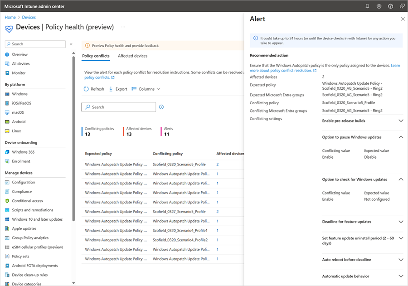This screenshot has height=286, width=408.
Task: Collapse Option to pause Windows updates
Action: [401, 137]
